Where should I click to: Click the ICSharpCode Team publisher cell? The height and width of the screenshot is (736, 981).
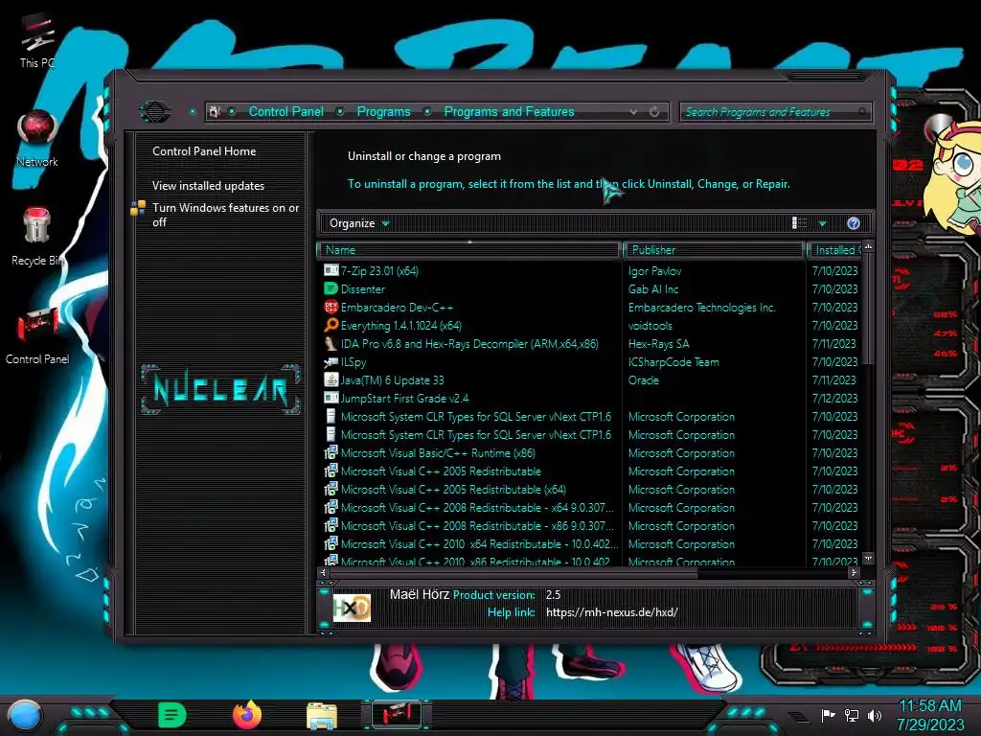[673, 361]
